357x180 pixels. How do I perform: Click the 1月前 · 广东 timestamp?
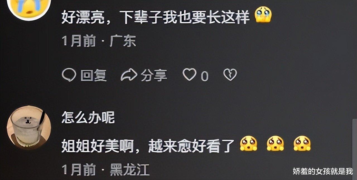tap(99, 41)
